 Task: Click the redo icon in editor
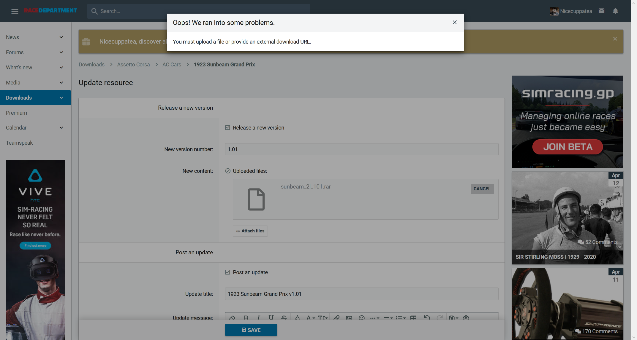point(440,317)
